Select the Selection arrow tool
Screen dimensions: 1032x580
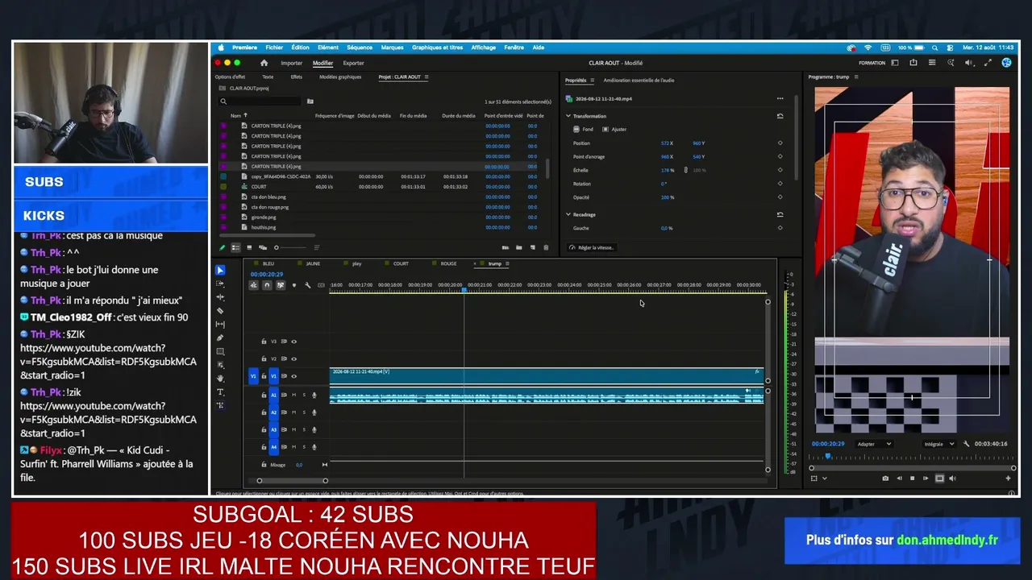click(220, 271)
